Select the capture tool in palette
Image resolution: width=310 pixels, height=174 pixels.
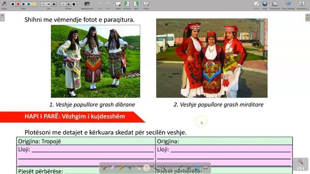[197, 168]
